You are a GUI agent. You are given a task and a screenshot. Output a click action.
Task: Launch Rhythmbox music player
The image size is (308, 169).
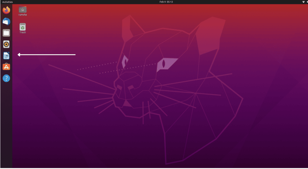6,44
